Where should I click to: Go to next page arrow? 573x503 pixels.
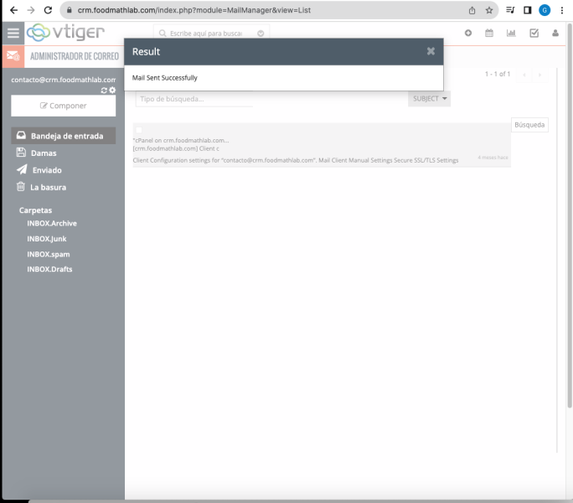click(539, 75)
